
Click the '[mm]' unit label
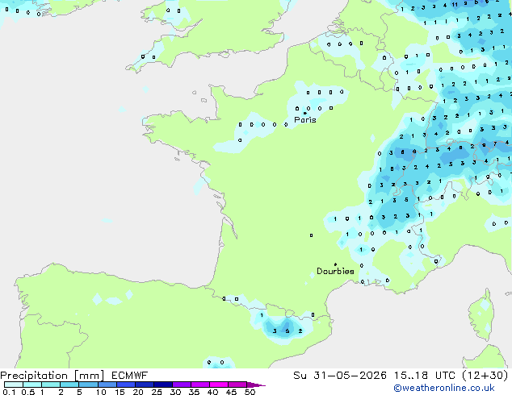(89, 376)
